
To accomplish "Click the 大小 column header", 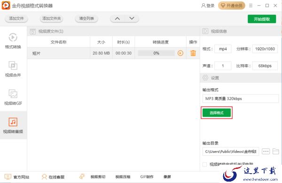I will click(101, 42).
